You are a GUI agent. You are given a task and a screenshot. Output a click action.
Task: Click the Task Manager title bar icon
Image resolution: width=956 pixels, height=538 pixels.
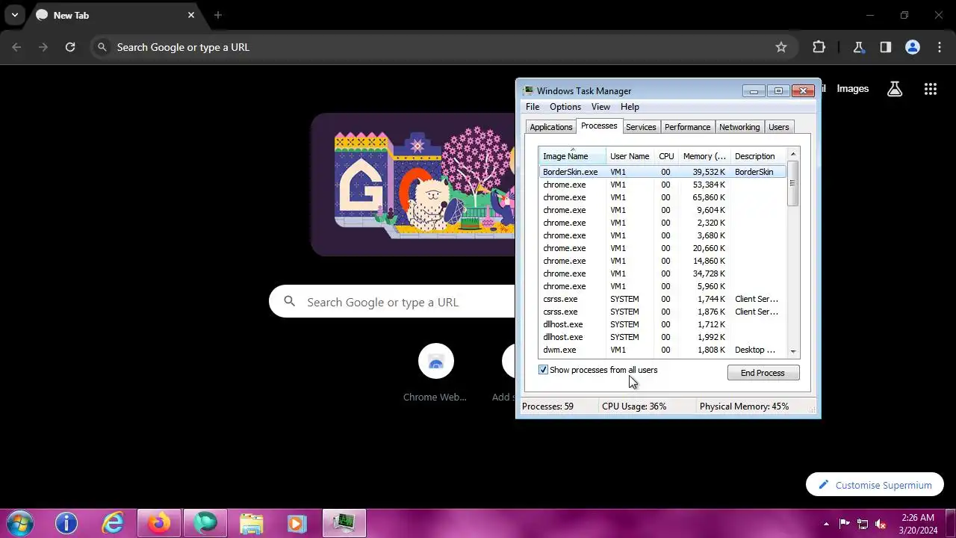click(528, 90)
